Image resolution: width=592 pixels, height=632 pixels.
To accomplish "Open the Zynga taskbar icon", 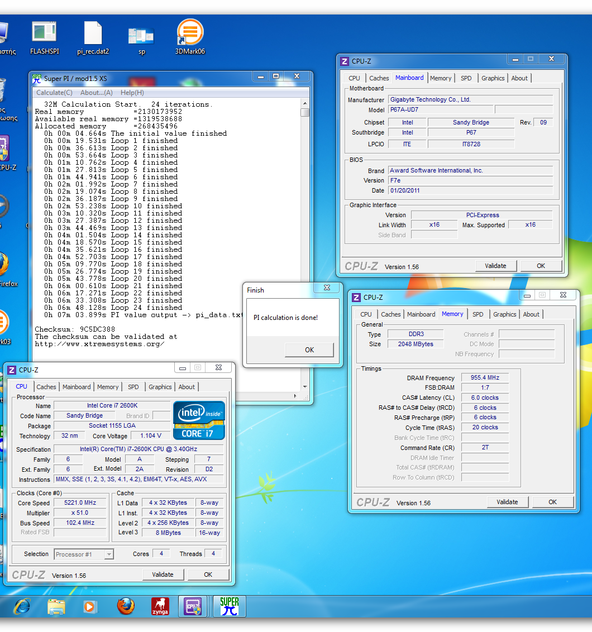I will pyautogui.click(x=160, y=607).
